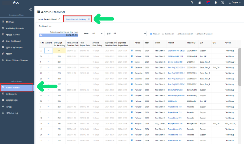Click the notification bell icon
Image resolution: width=244 pixels, height=144 pixels.
click(216, 2)
